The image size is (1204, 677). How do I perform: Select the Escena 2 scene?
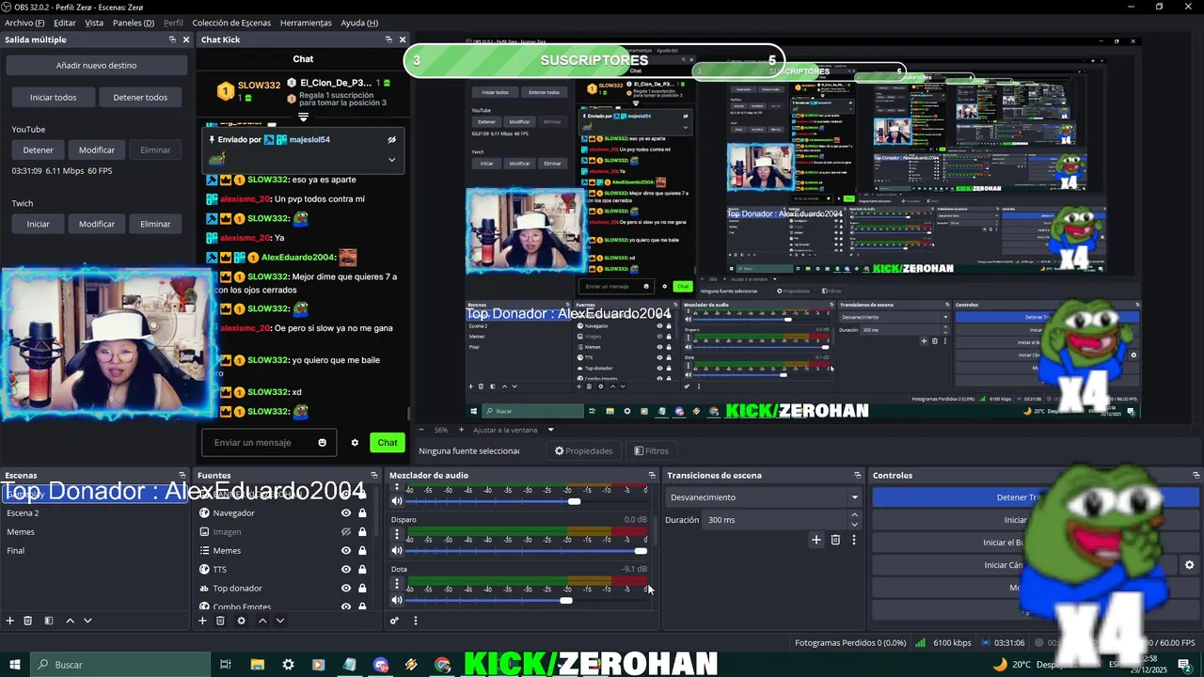[94, 513]
